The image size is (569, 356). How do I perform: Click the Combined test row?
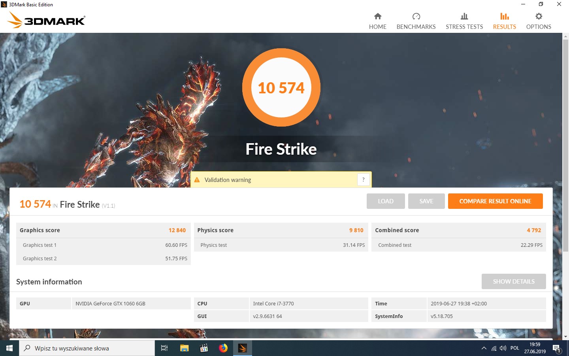tap(459, 245)
